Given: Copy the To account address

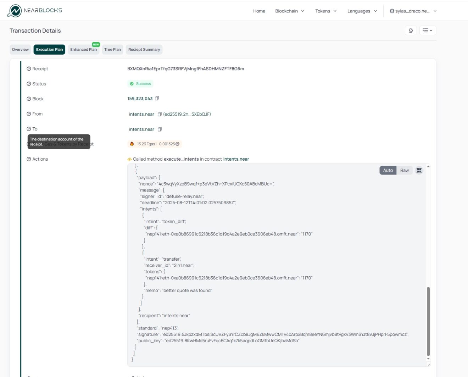Looking at the screenshot, I should click(160, 129).
